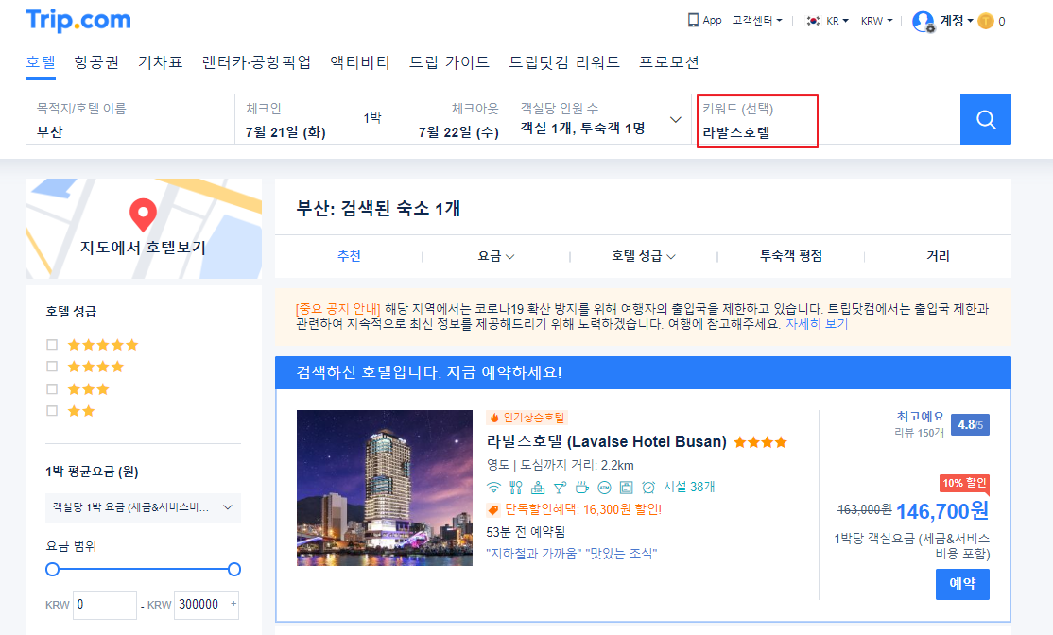The image size is (1053, 635).
Task: Click the red map pin icon
Action: [x=143, y=215]
